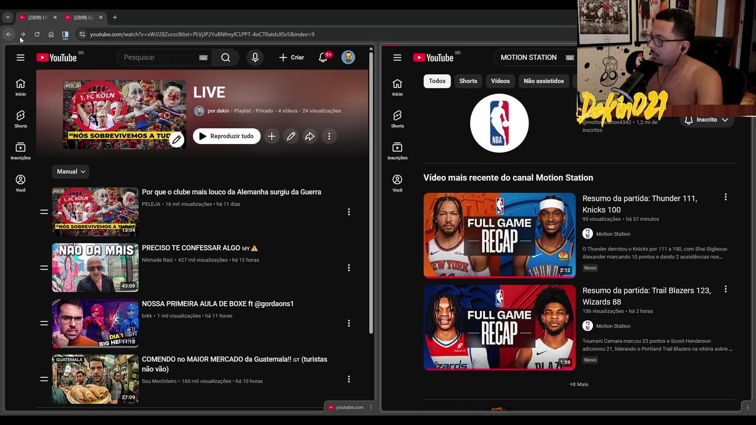Reload the page with refresh icon
This screenshot has height=425, width=756.
[37, 34]
